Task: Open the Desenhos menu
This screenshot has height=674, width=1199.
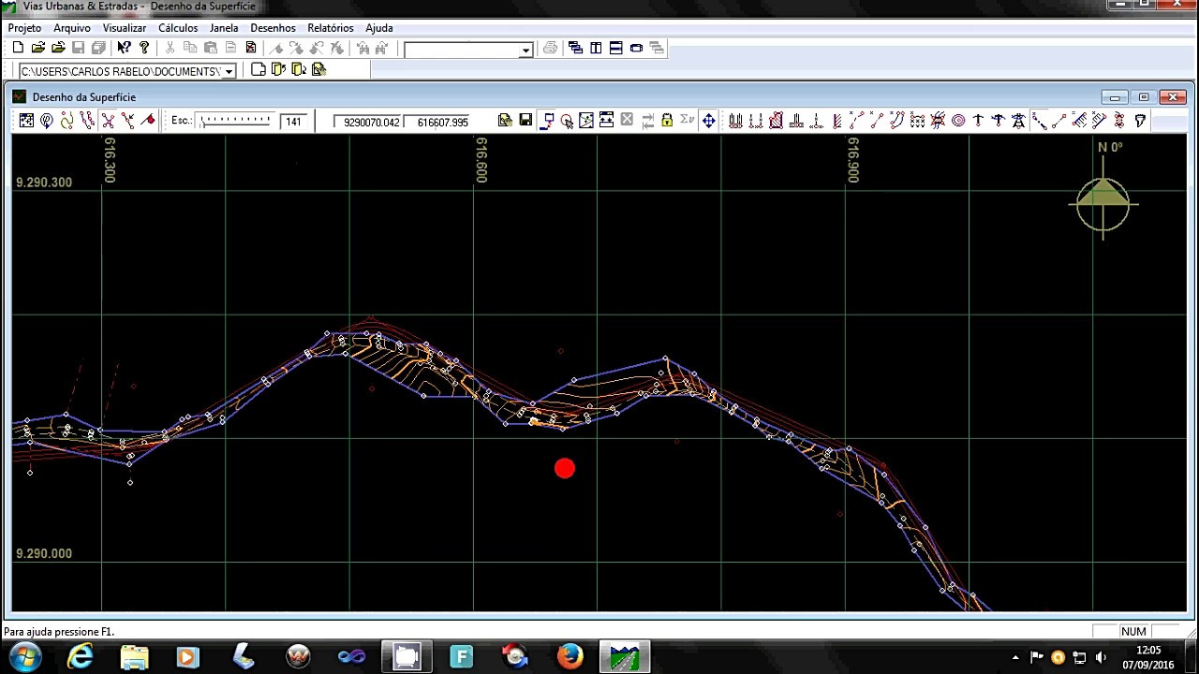Action: click(273, 28)
